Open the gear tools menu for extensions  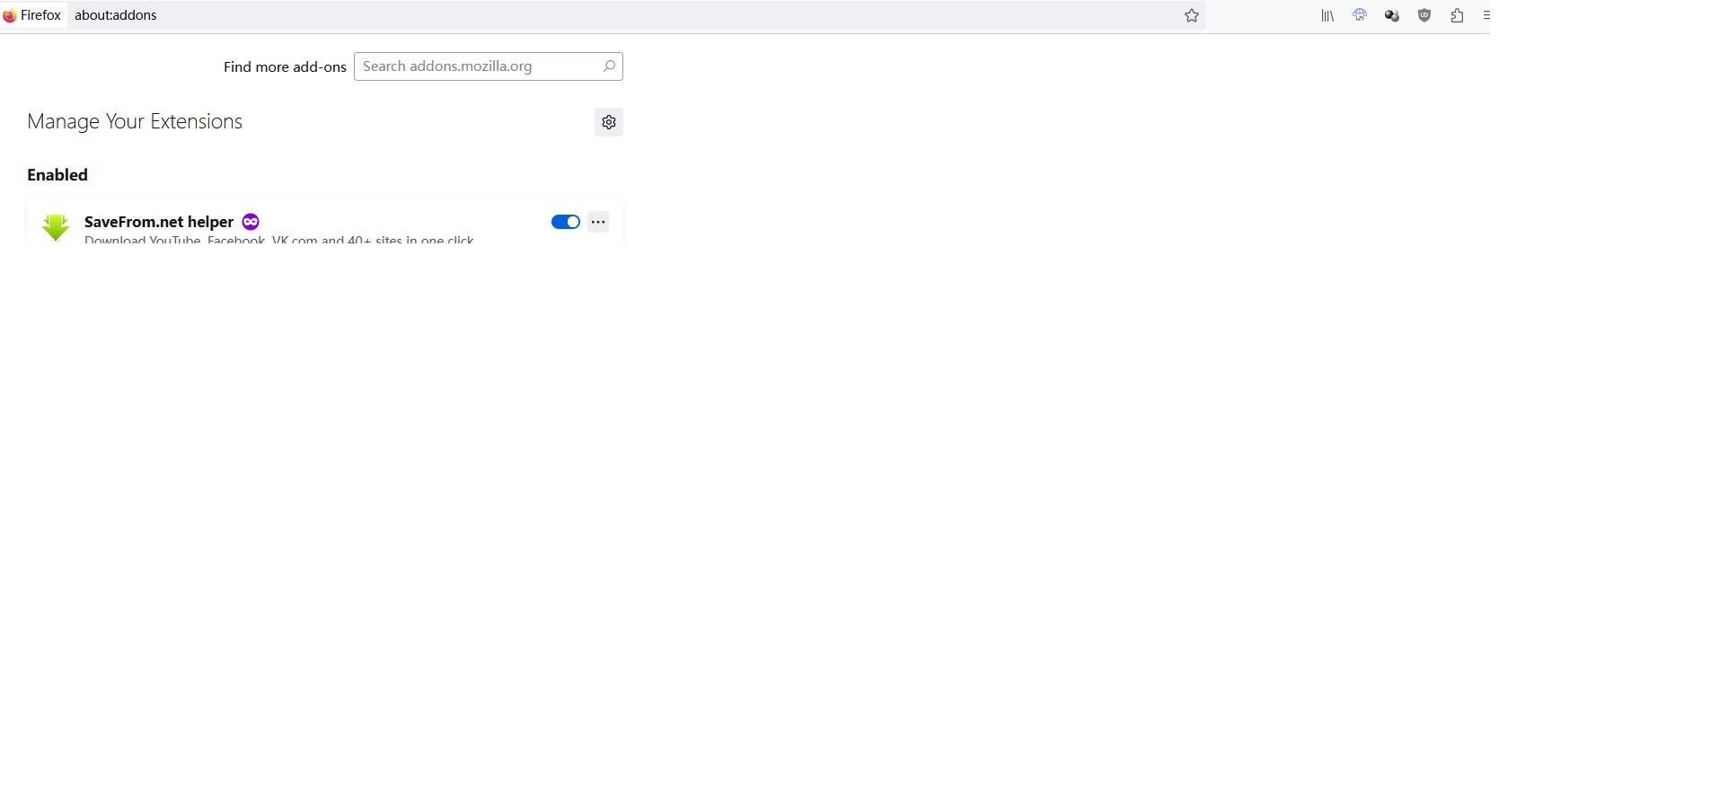609,122
